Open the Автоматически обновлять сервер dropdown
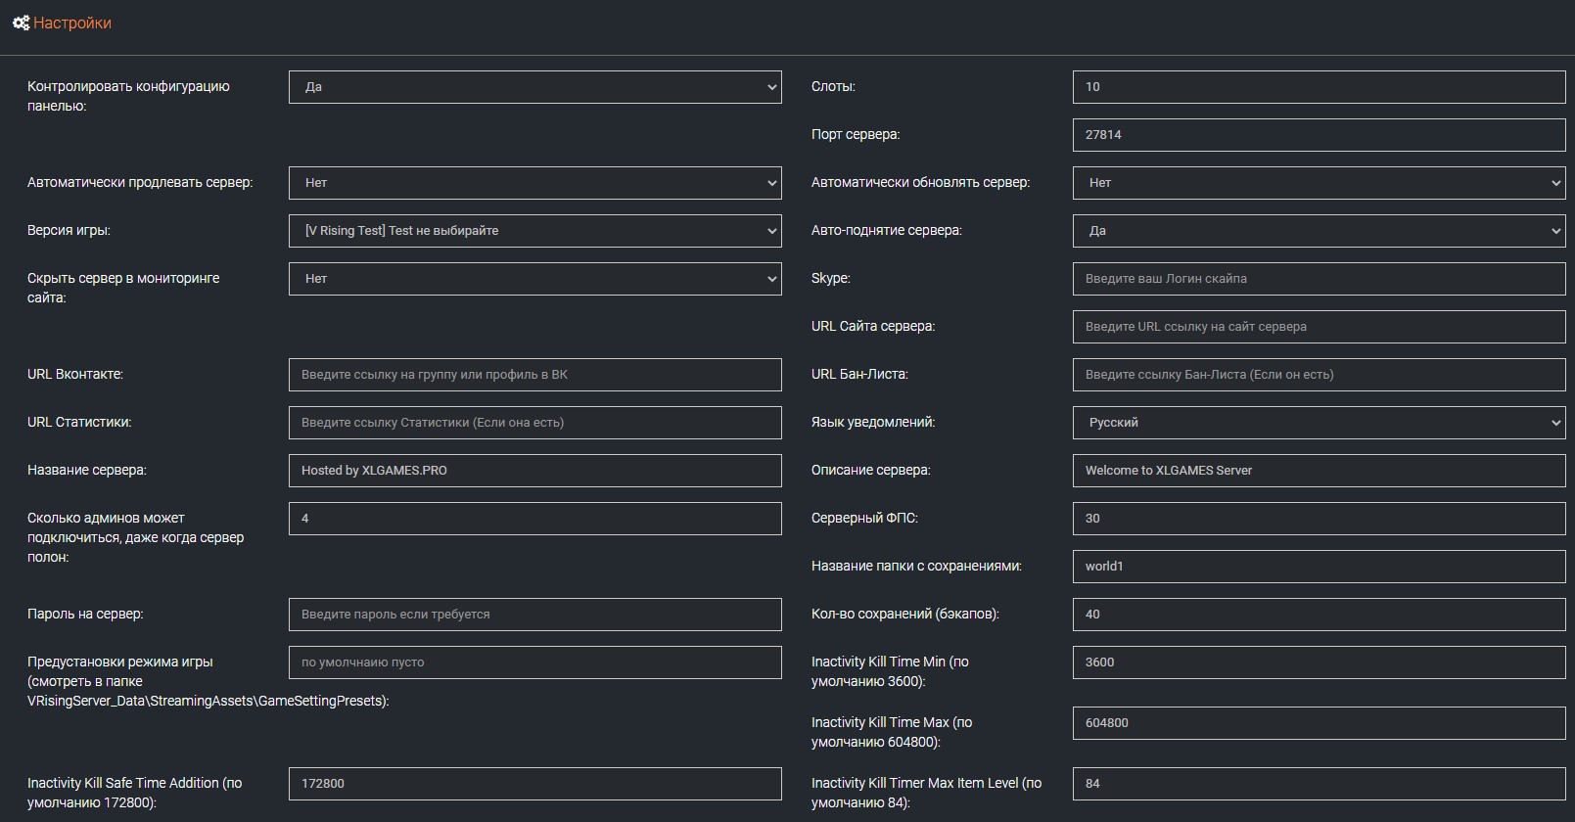This screenshot has width=1575, height=822. point(1319,183)
